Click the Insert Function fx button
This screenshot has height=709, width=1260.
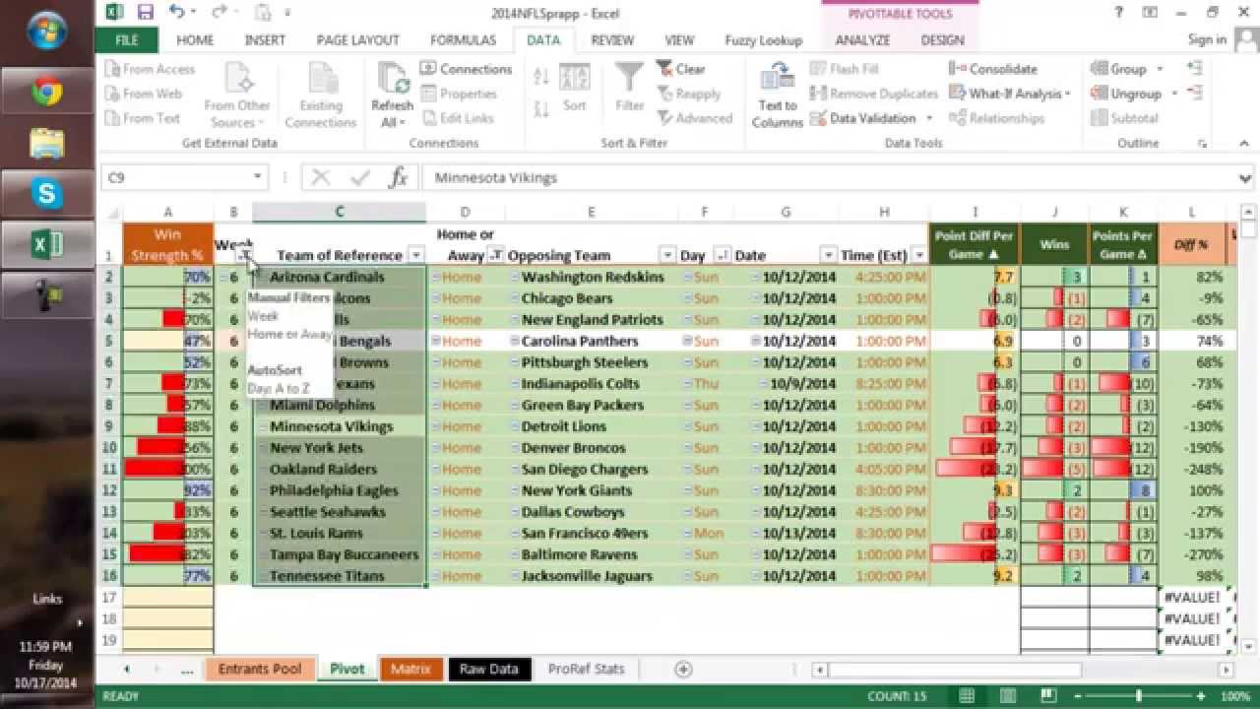[x=399, y=178]
